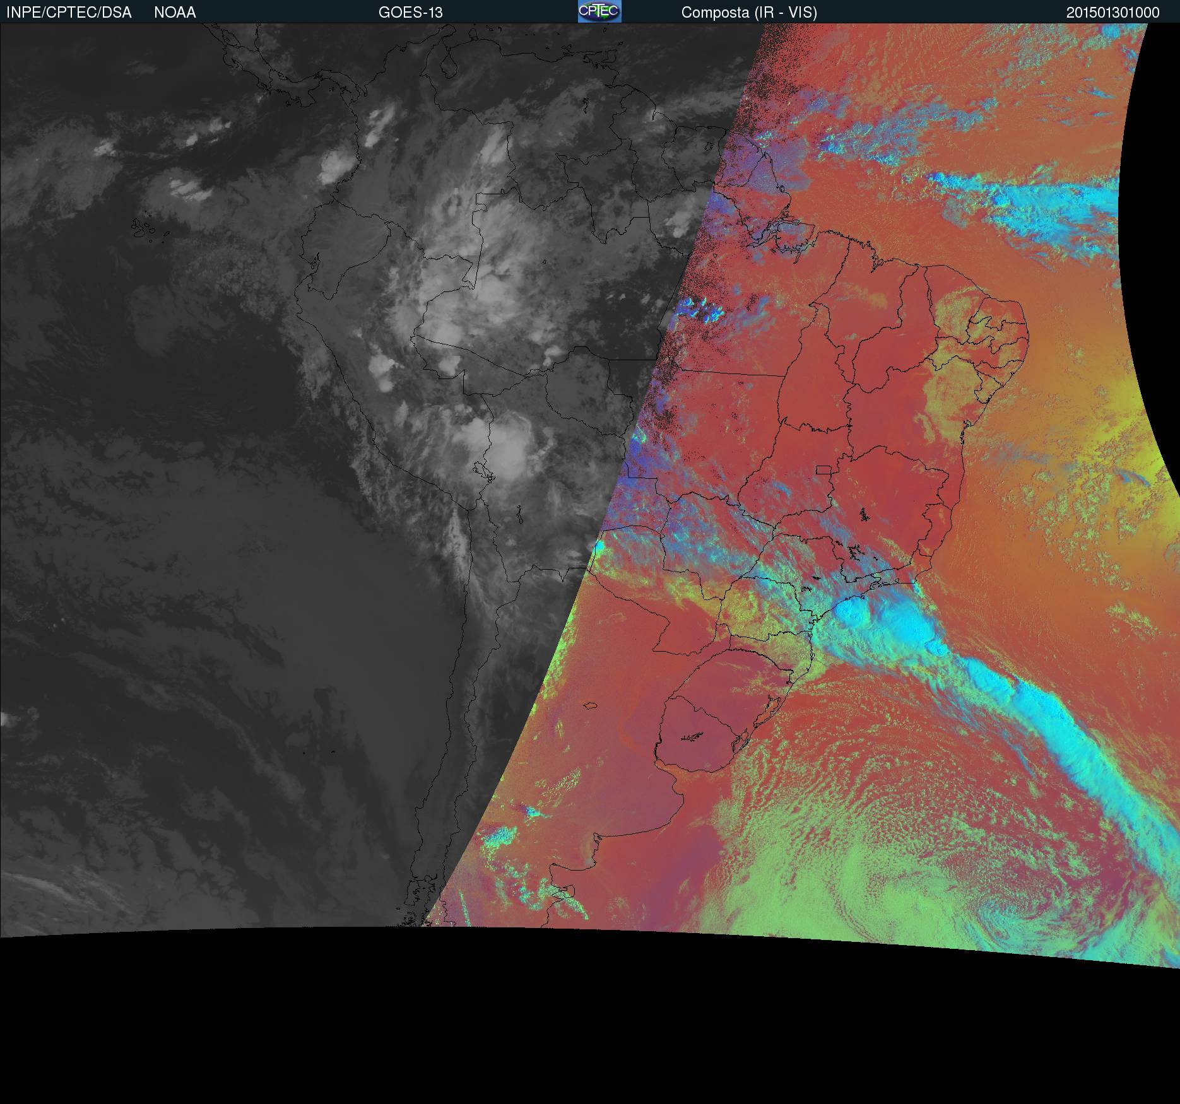This screenshot has height=1104, width=1180.
Task: Click the NOAA label in header
Action: tap(175, 13)
